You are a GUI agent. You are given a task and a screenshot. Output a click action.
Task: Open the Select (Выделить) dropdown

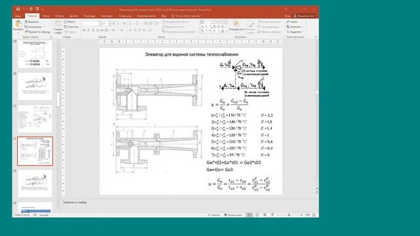pos(295,31)
